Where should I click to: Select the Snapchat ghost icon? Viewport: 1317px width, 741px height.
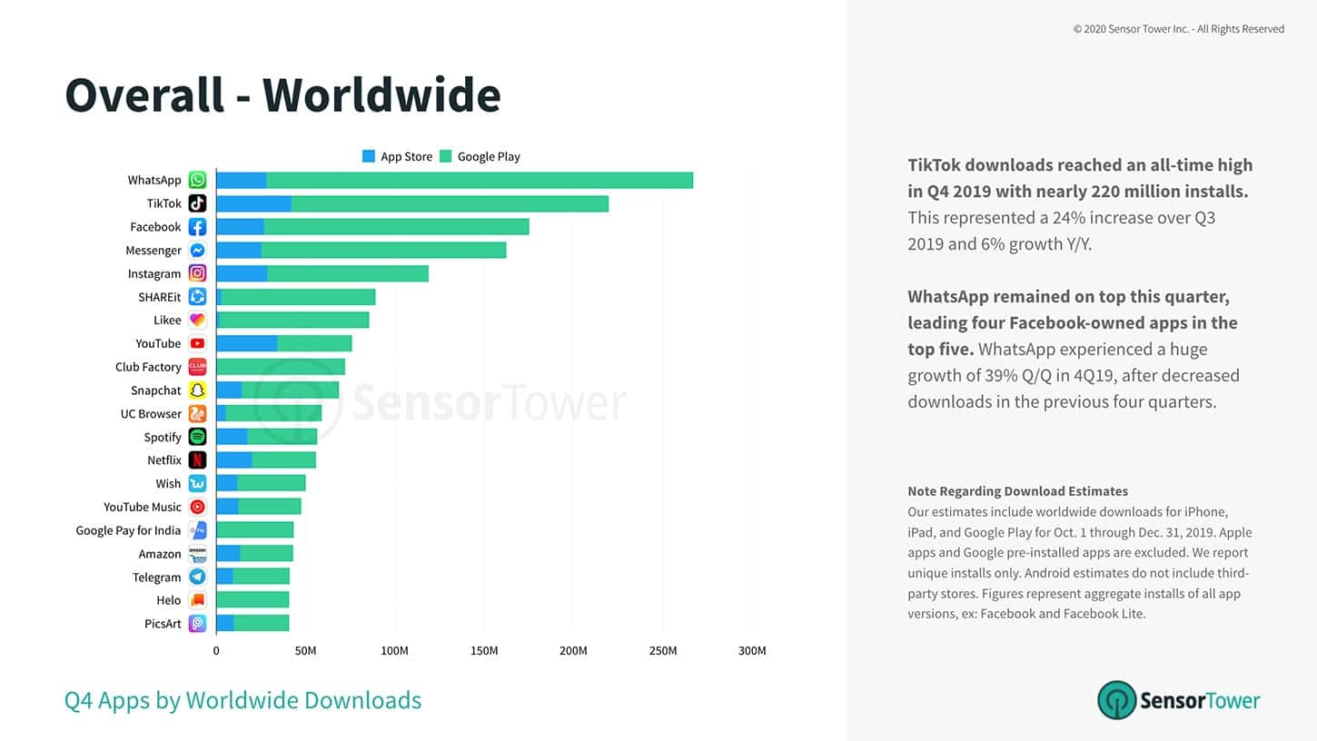coord(198,390)
